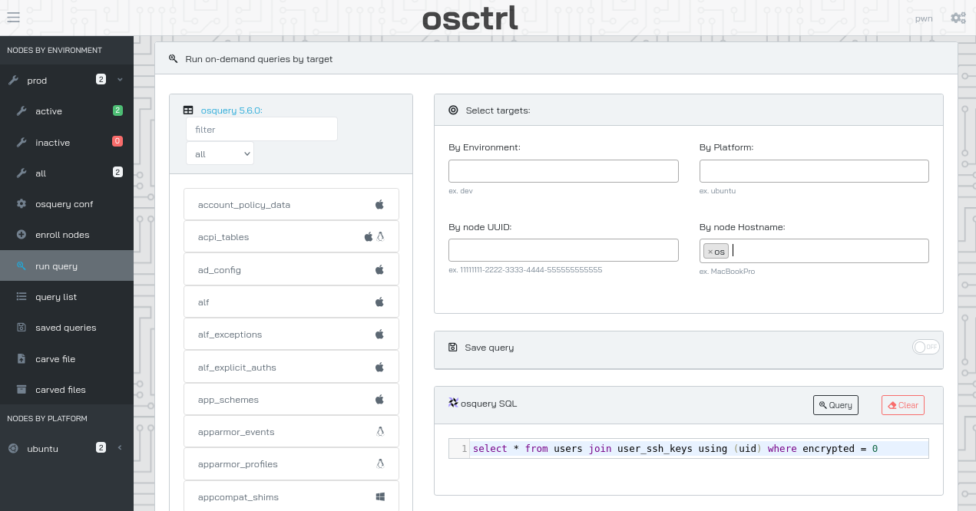The height and width of the screenshot is (511, 976).
Task: Select the ad_config table
Action: click(292, 270)
